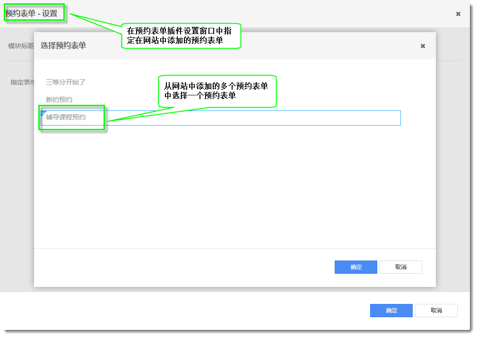Pick the 辅导课程预约 list item

click(66, 117)
